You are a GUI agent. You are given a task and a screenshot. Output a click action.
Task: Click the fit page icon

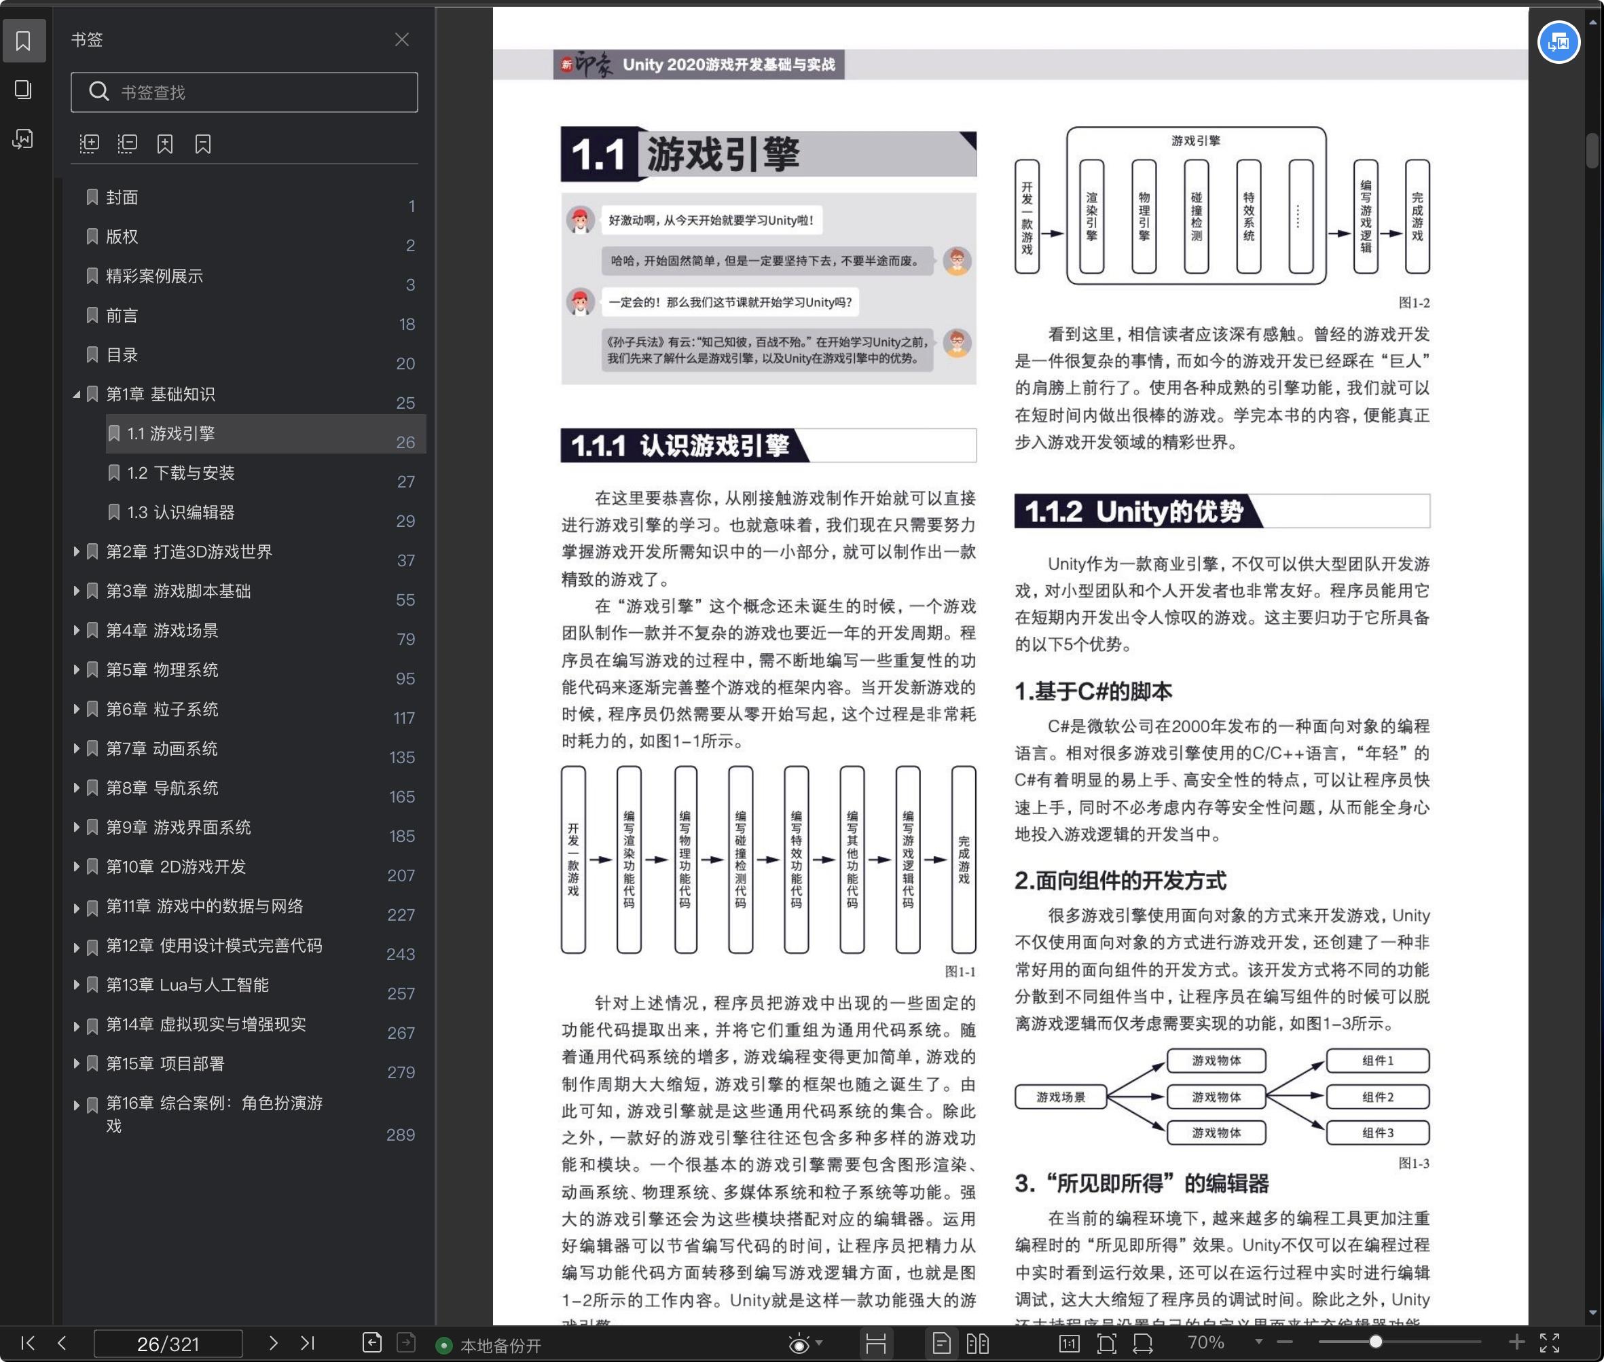click(1107, 1344)
